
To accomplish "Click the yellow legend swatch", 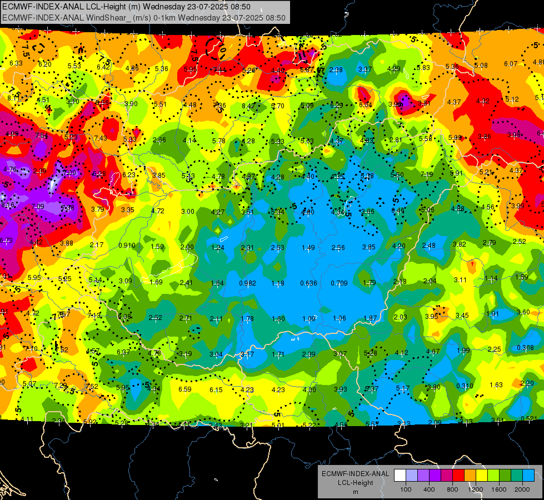I will [x=482, y=476].
